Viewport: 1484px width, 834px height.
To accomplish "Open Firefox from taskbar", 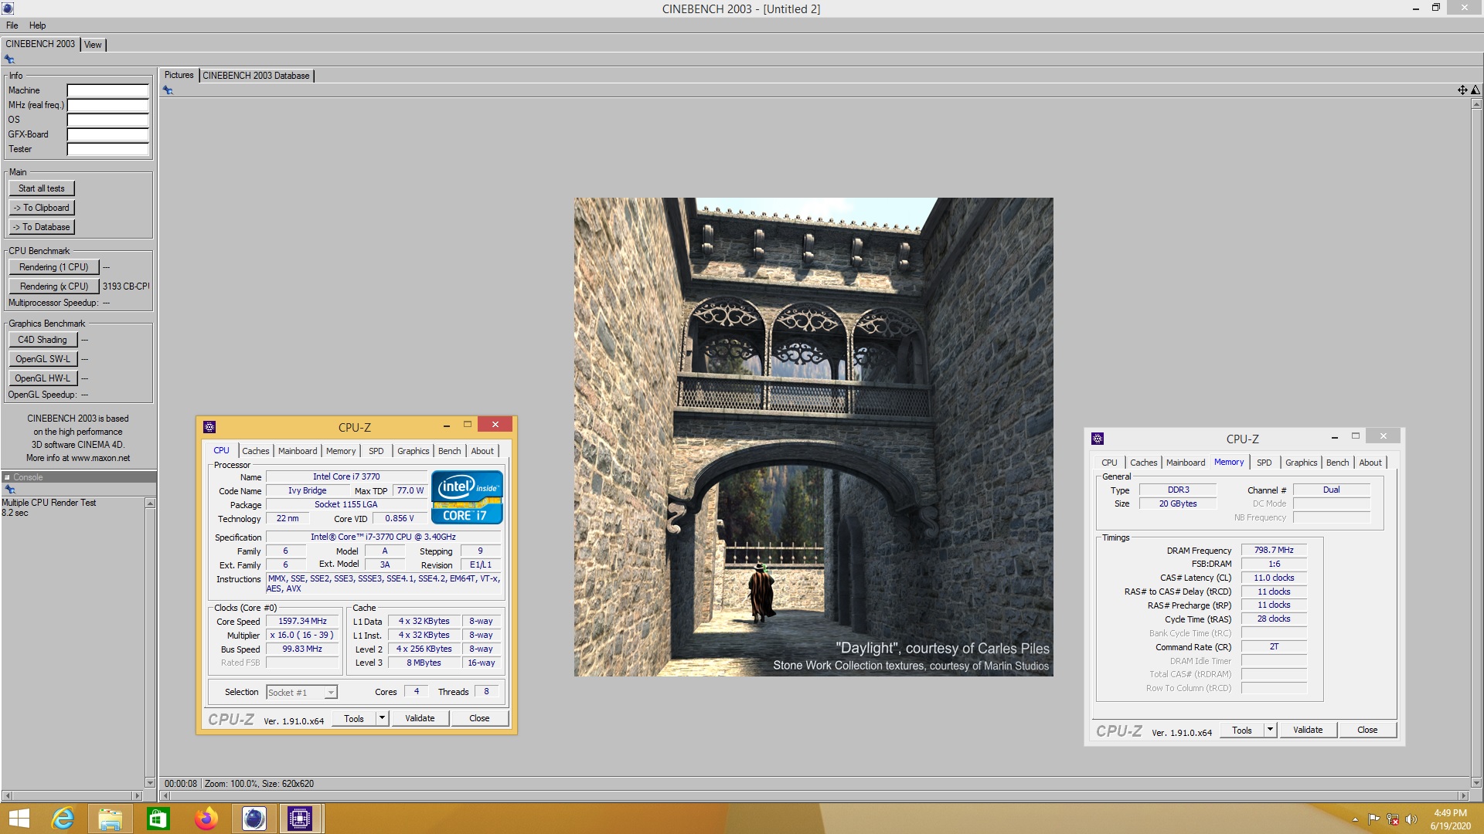I will click(206, 819).
